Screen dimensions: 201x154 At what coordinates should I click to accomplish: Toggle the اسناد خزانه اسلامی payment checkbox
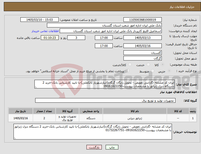pos(128,70)
